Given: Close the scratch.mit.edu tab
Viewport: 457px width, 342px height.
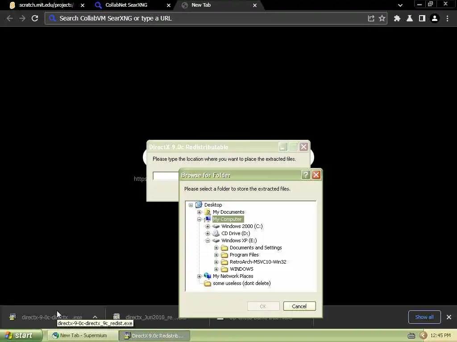Looking at the screenshot, I should coord(83,5).
